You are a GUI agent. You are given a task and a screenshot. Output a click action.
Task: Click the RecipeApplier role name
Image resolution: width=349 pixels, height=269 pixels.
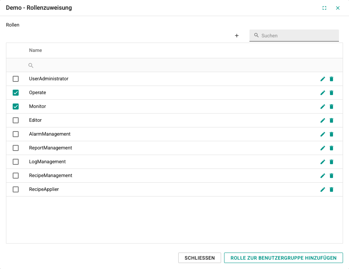coord(44,189)
